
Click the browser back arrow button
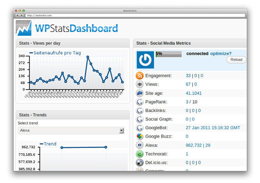coord(18,15)
